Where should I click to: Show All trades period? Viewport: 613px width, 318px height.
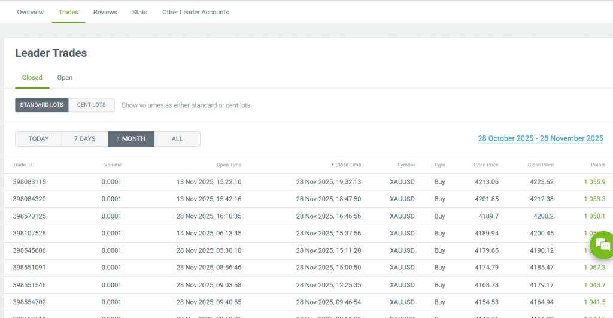177,139
